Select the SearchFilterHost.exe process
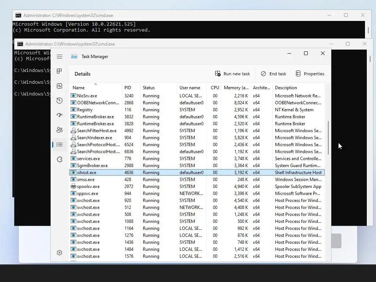Screen dimensions: 376x282 pyautogui.click(x=197, y=131)
